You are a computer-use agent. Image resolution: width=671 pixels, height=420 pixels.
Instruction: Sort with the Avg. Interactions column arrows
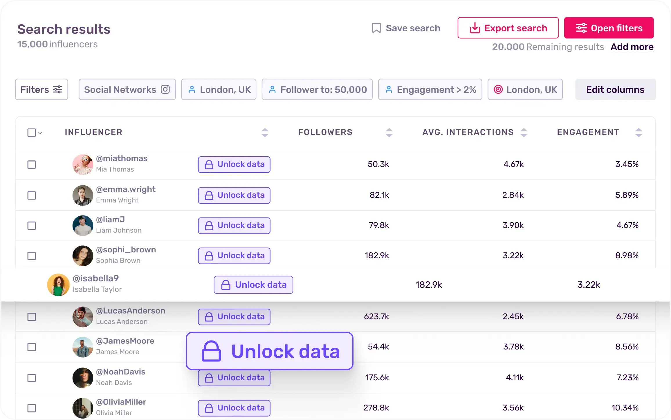click(x=524, y=133)
